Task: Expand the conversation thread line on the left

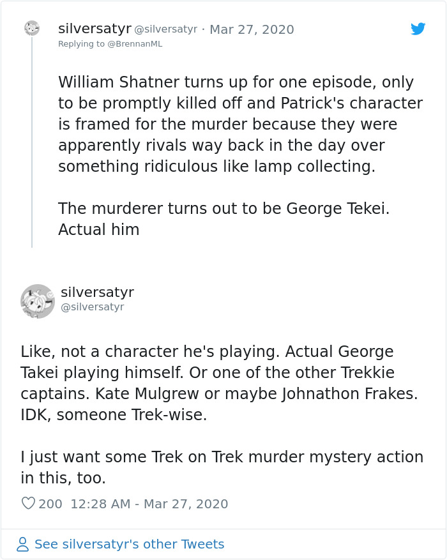Action: pos(33,147)
